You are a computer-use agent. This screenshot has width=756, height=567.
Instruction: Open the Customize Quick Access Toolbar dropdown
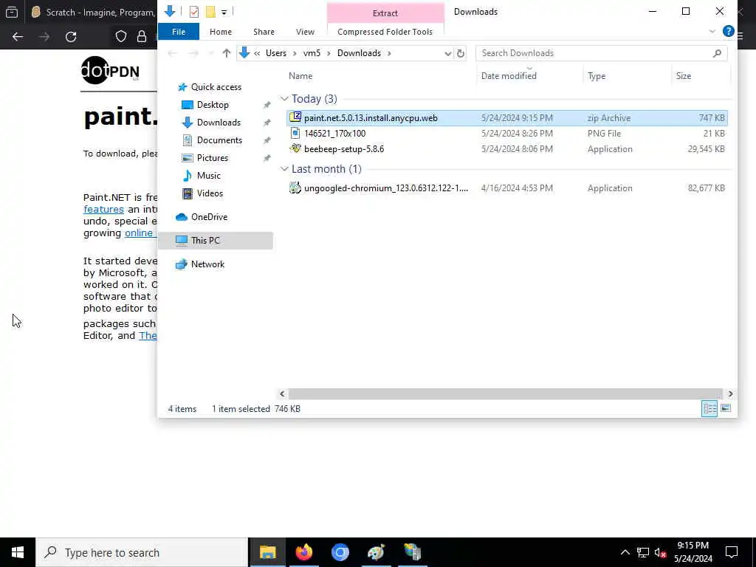[x=224, y=12]
